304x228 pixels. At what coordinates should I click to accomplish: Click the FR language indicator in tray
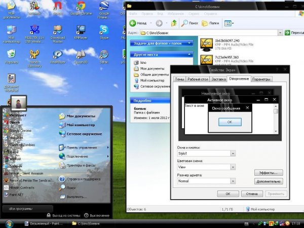247,224
